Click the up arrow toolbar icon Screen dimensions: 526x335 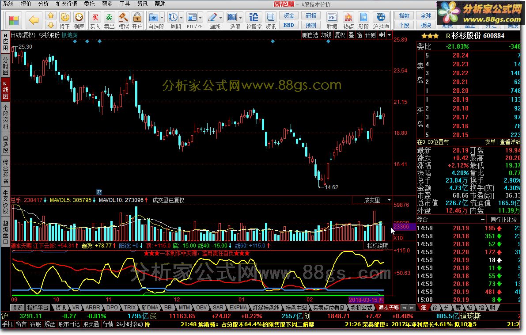click(x=51, y=15)
